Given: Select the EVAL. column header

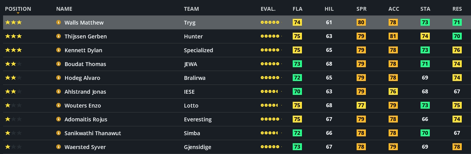Looking at the screenshot, I should 268,9.
